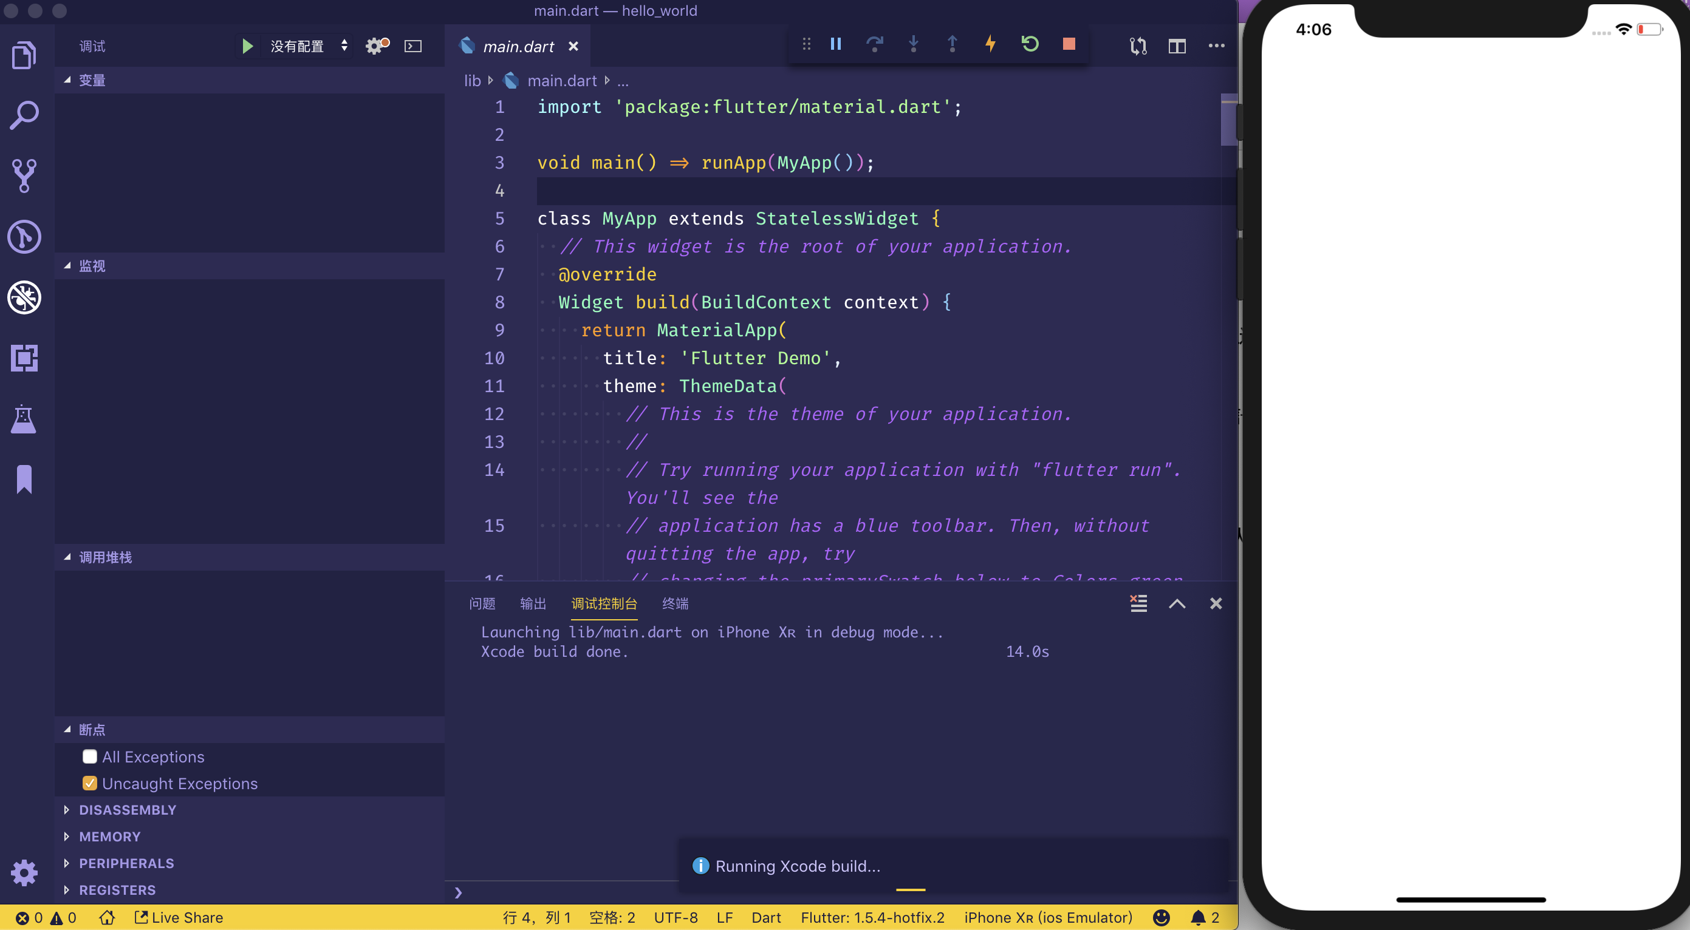Select the UTF-8 encoding status item

[x=676, y=916]
